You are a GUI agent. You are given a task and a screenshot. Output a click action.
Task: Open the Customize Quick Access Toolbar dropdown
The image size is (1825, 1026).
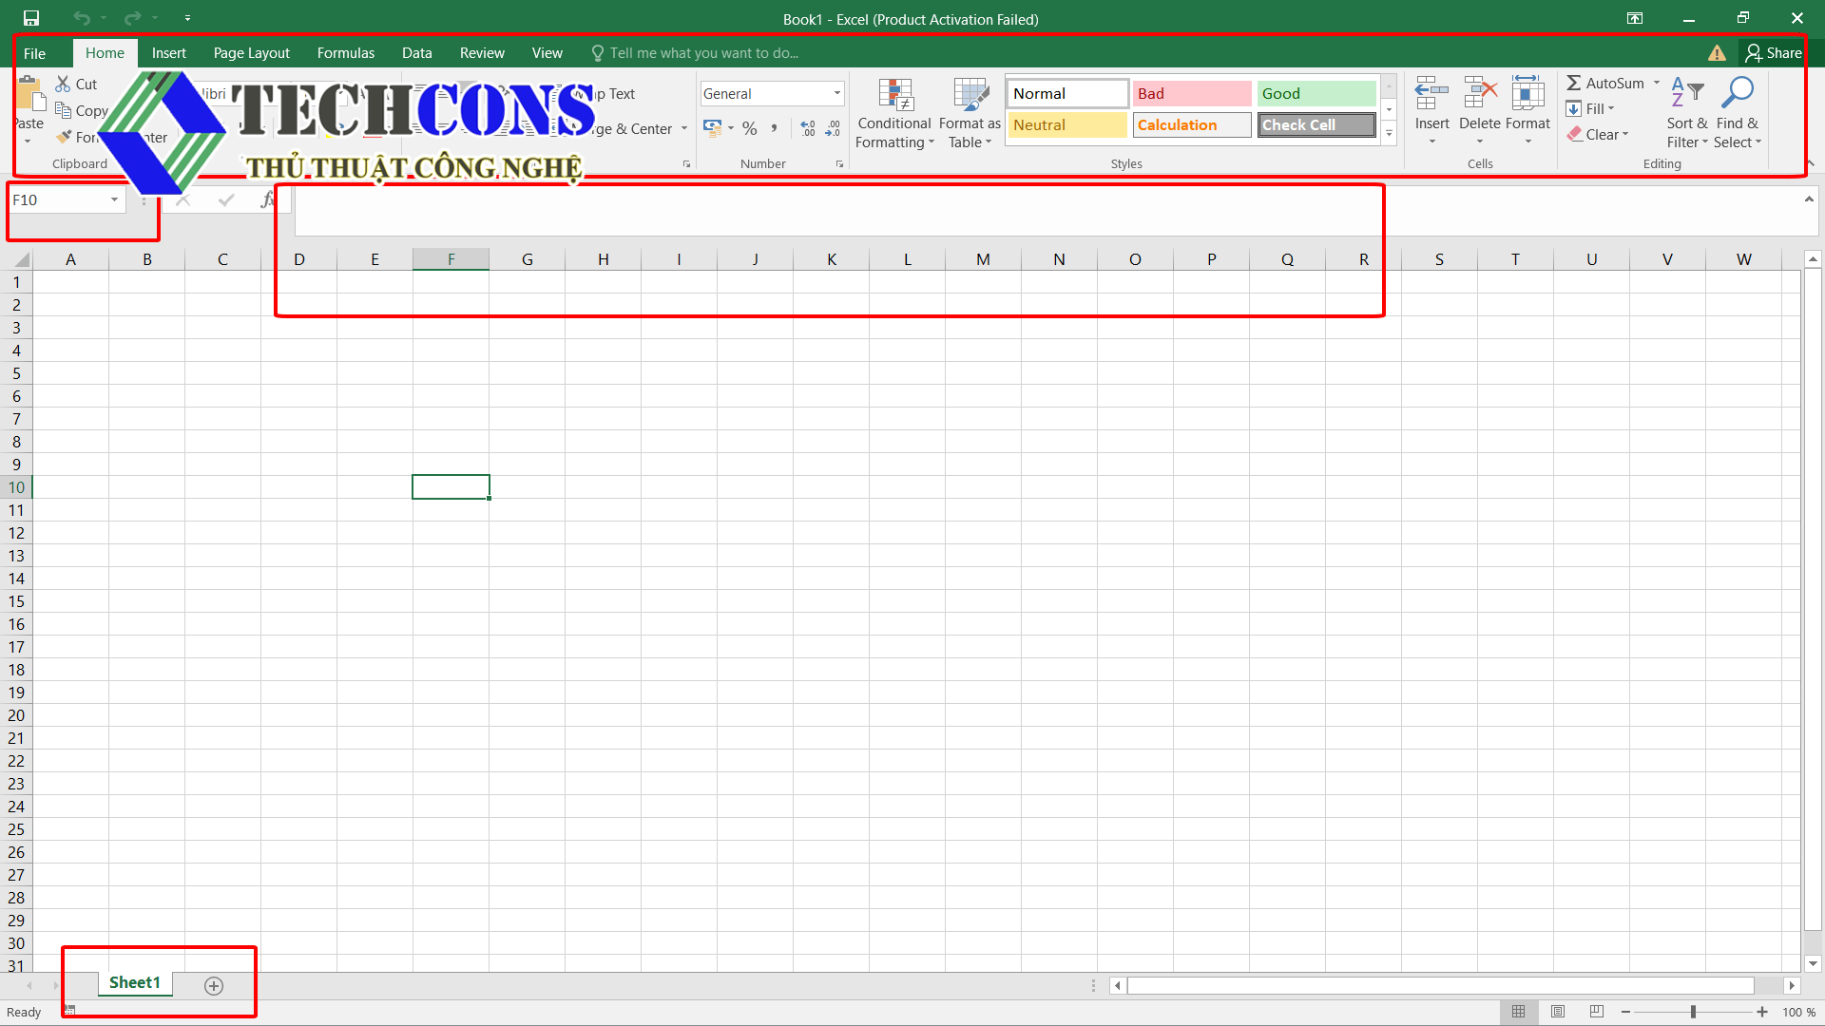point(187,18)
